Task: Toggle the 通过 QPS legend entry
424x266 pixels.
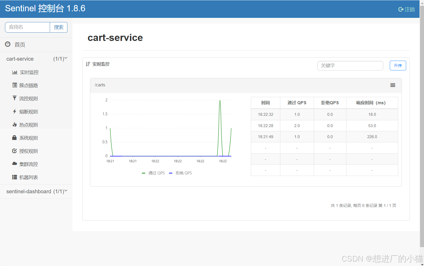Action: pos(153,173)
